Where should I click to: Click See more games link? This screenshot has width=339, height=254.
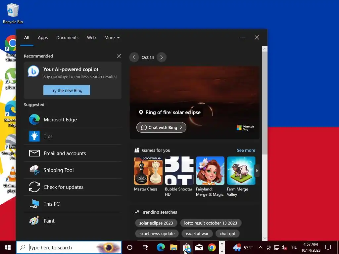click(246, 150)
